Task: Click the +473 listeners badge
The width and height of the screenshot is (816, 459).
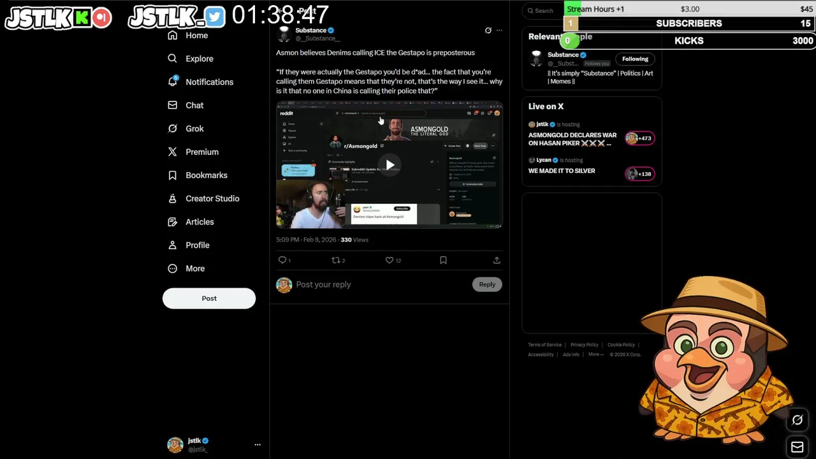Action: pos(639,138)
